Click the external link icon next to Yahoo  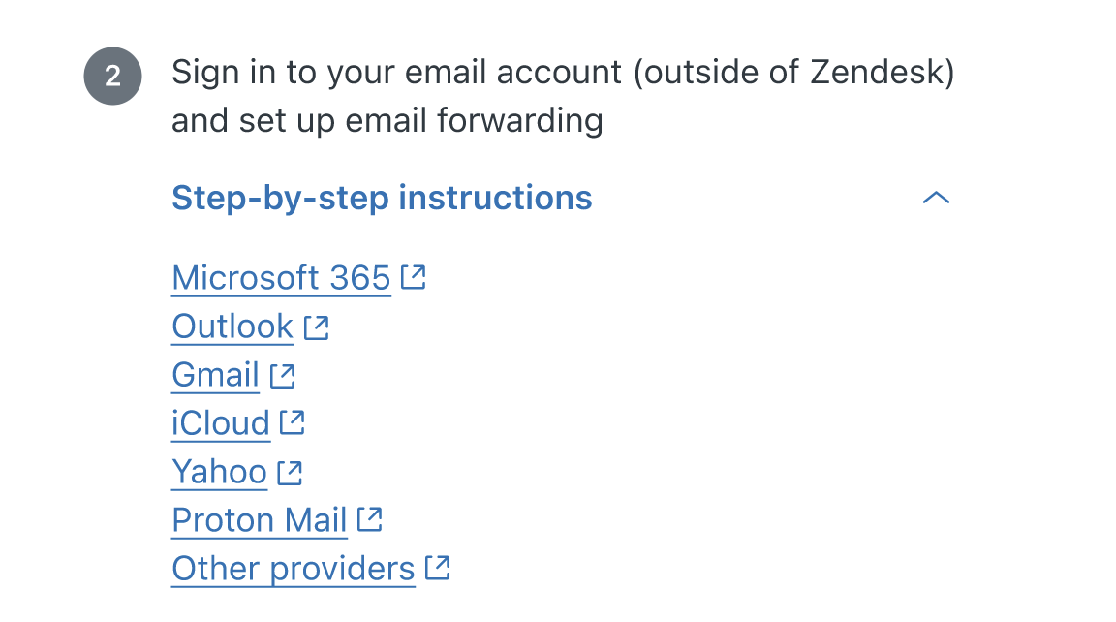click(x=290, y=473)
